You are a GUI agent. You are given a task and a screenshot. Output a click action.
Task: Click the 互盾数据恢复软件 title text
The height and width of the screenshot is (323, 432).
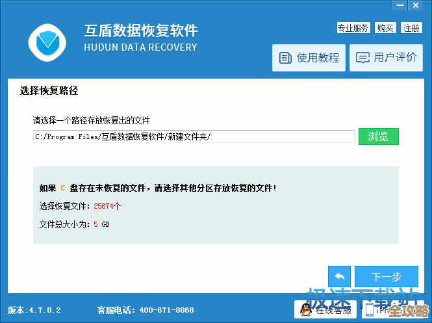(141, 31)
